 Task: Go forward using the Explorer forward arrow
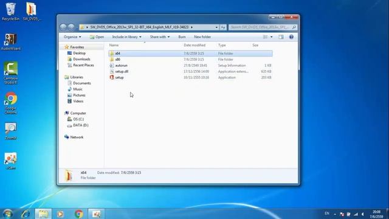[x=71, y=27]
